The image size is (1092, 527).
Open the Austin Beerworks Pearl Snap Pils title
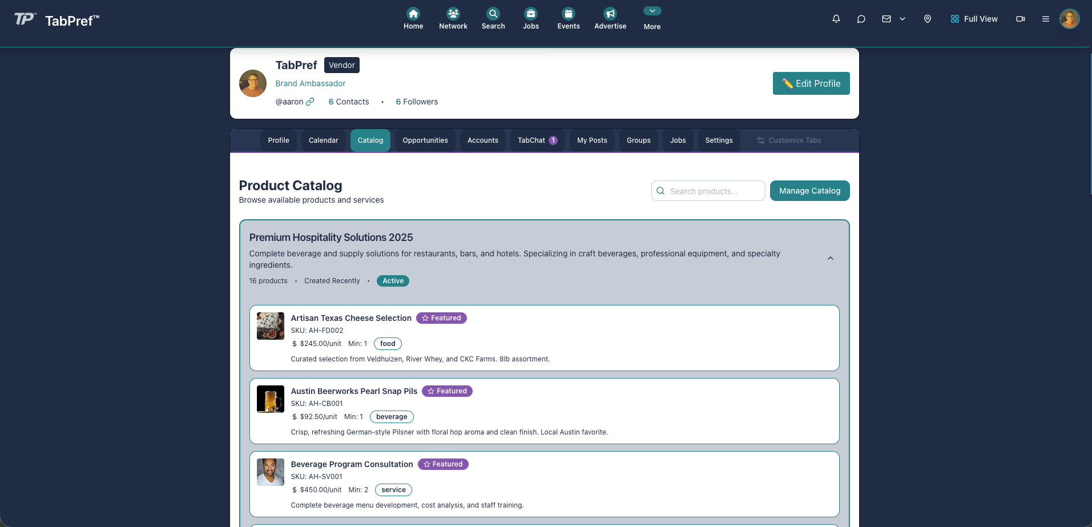[x=354, y=391]
